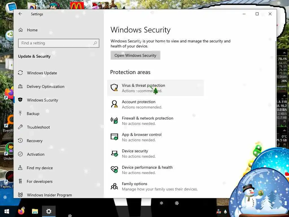Screen dimensions: 289x217
Task: Open Windows Insider Program page
Action: 49,195
